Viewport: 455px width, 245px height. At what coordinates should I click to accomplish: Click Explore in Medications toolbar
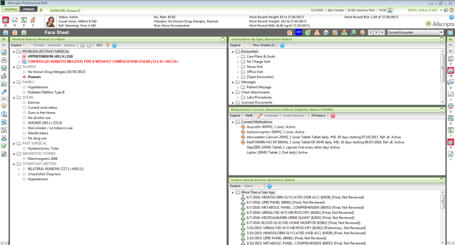(235, 115)
